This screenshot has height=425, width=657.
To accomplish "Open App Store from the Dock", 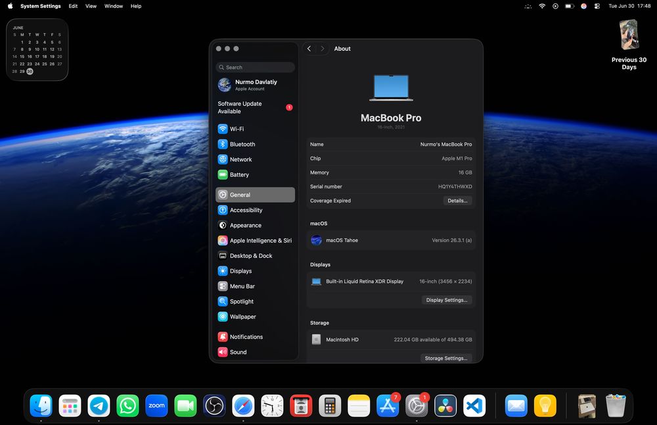I will click(388, 406).
